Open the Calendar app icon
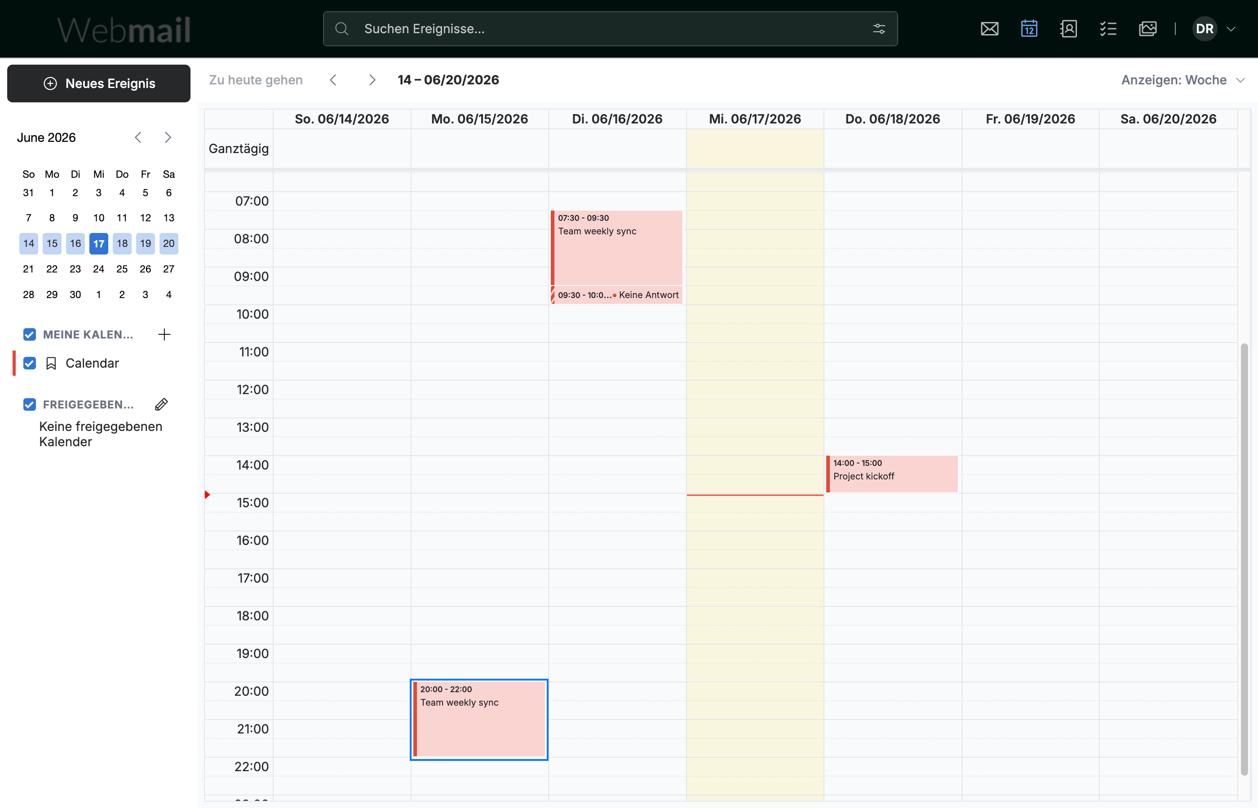This screenshot has width=1258, height=808. [x=1029, y=29]
